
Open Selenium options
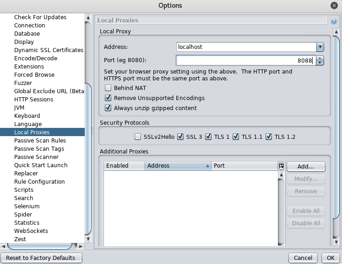27,206
